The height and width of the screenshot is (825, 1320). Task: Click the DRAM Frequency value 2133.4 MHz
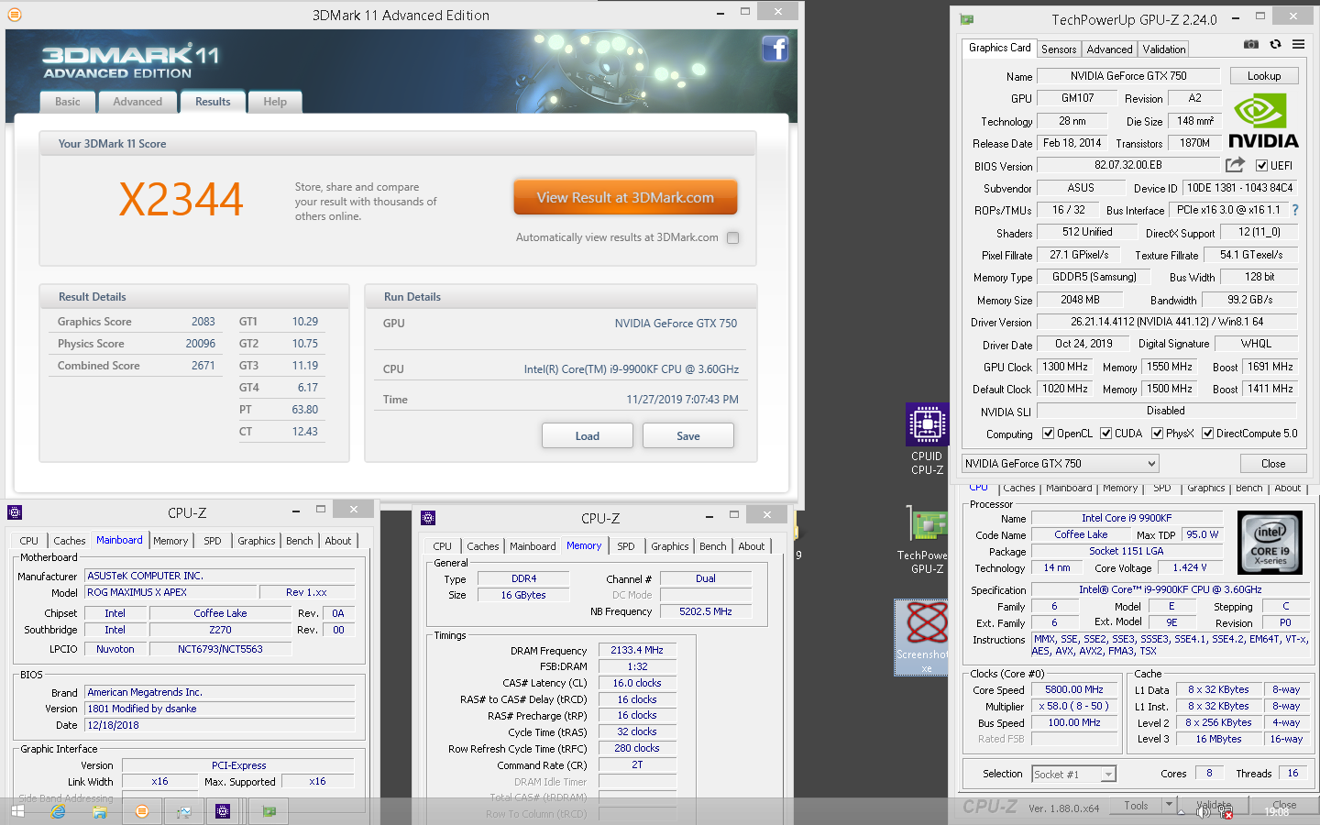(x=637, y=650)
